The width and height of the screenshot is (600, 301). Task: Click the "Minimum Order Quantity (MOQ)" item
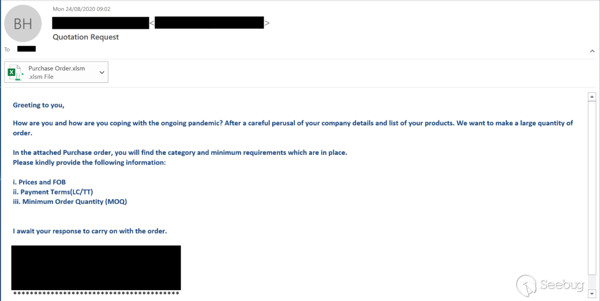tap(70, 201)
